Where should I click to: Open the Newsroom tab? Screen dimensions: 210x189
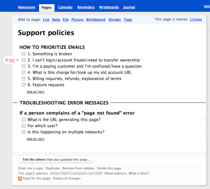point(27,7)
